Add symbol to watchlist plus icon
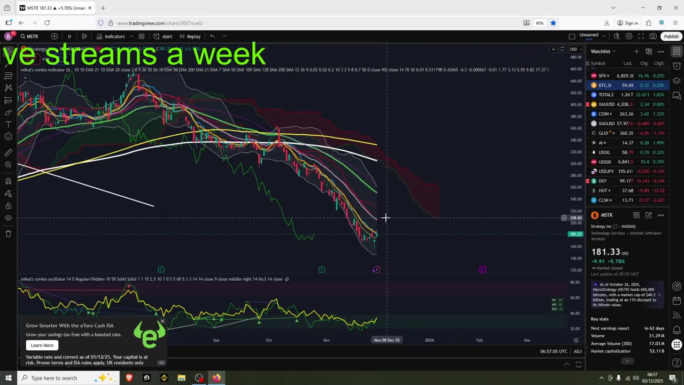Image resolution: width=684 pixels, height=385 pixels. (636, 51)
